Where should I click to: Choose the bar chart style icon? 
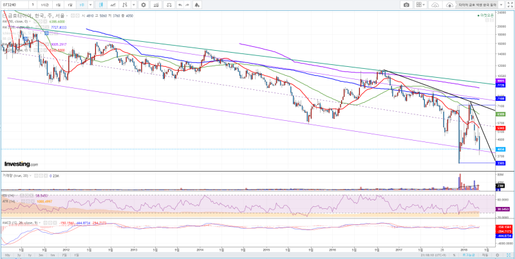click(125, 5)
